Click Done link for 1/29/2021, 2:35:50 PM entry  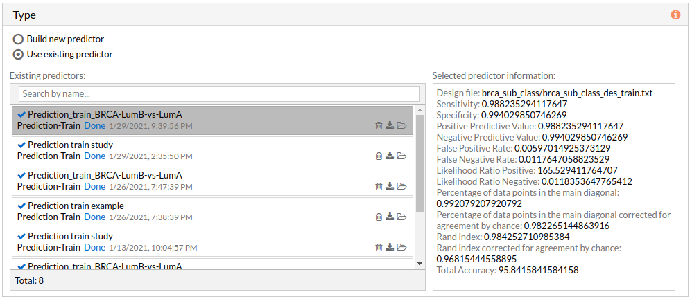94,156
